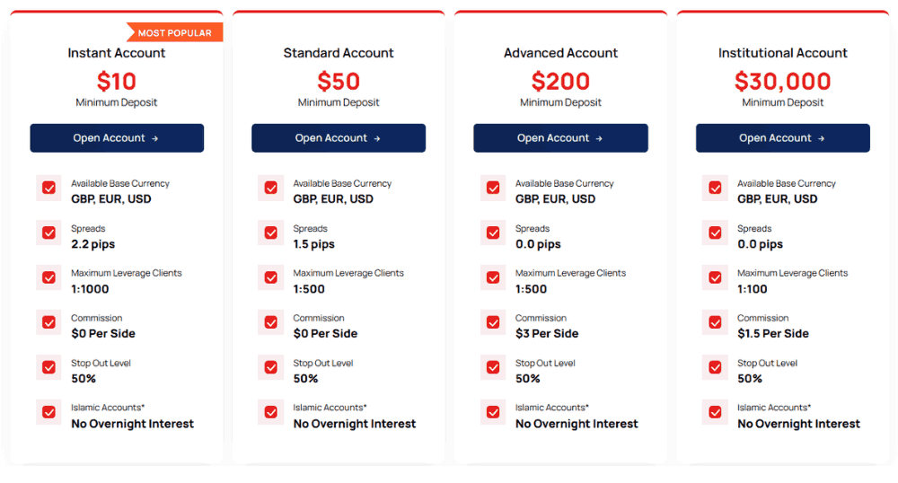Open an Instant Account
Viewport: 898px width, 483px height.
(117, 138)
